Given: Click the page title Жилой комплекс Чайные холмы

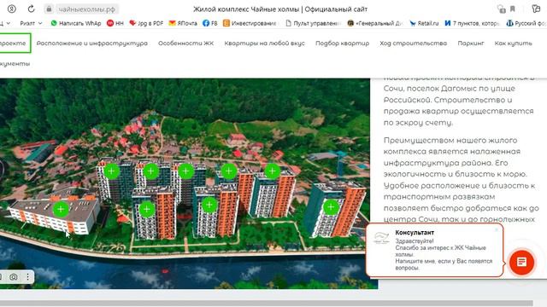Looking at the screenshot, I should click(280, 9).
